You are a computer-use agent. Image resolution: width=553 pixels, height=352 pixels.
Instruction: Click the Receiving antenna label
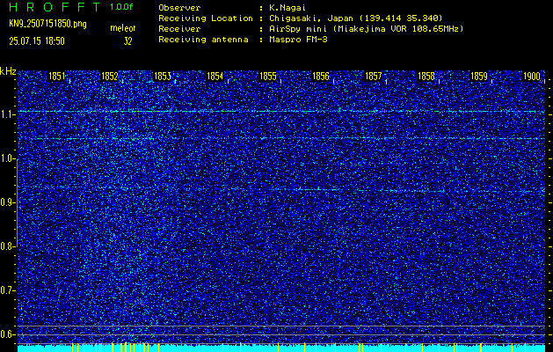203,40
